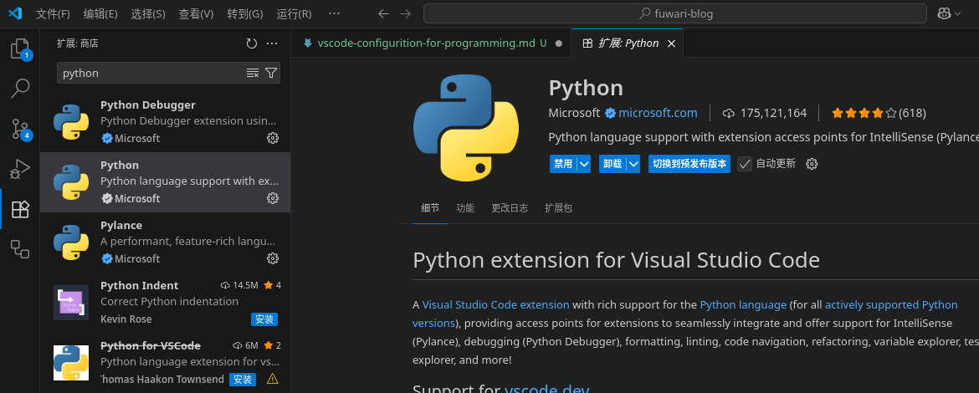This screenshot has height=393, width=979.
Task: Switch to the 扩展包 tab
Action: 558,208
